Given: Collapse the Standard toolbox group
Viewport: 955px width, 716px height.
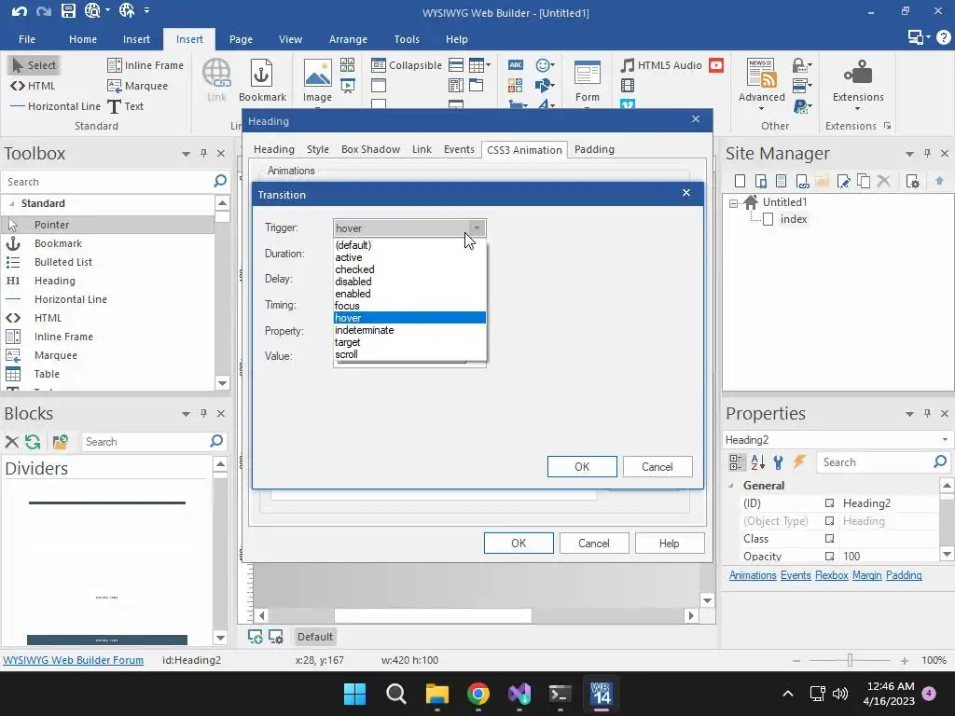Looking at the screenshot, I should 11,203.
